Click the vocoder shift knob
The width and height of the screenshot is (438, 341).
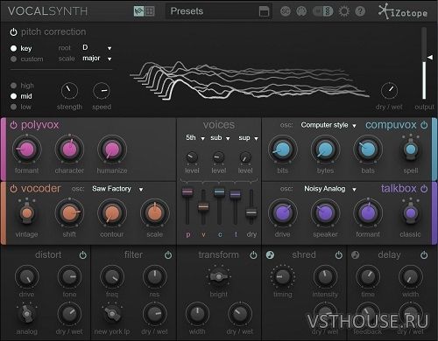69,212
